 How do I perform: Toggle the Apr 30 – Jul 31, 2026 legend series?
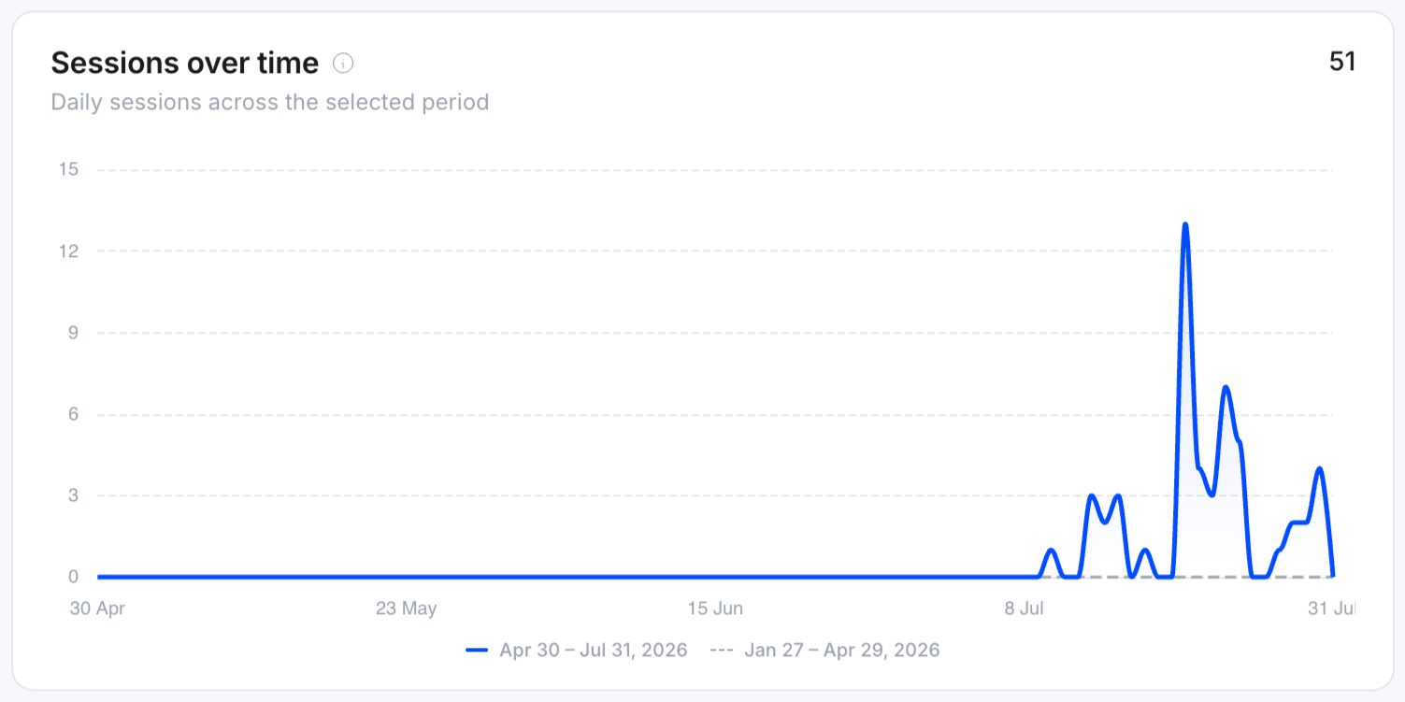click(577, 650)
